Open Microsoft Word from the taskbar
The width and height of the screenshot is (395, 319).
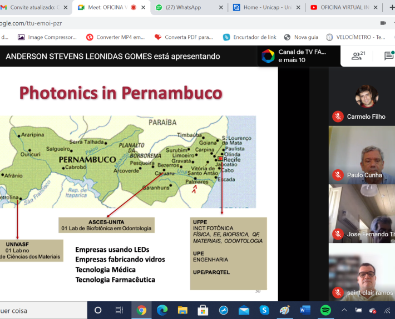(305, 310)
